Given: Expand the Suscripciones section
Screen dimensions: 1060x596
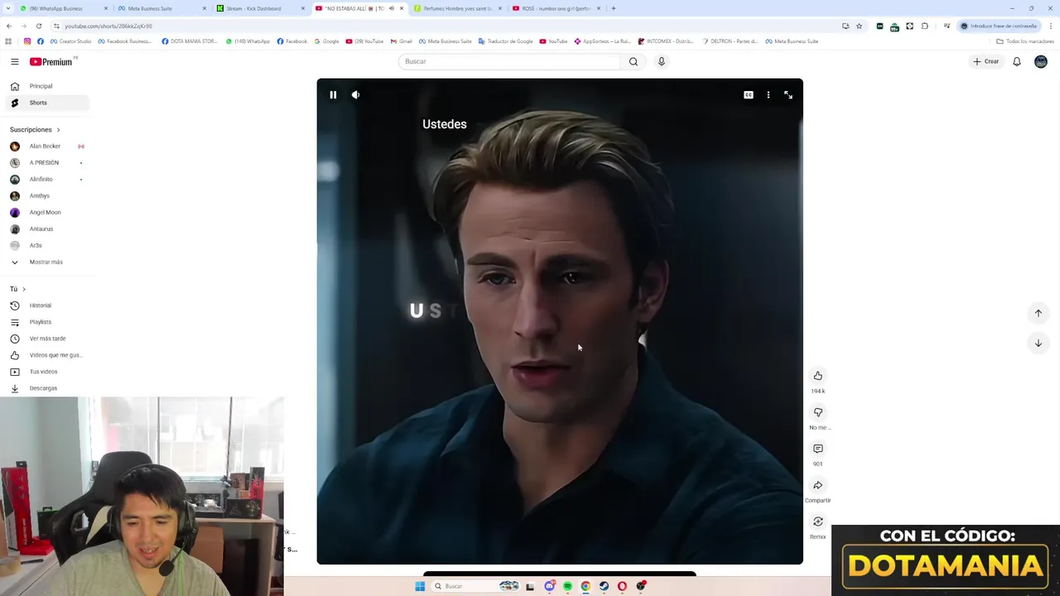Looking at the screenshot, I should [35, 130].
